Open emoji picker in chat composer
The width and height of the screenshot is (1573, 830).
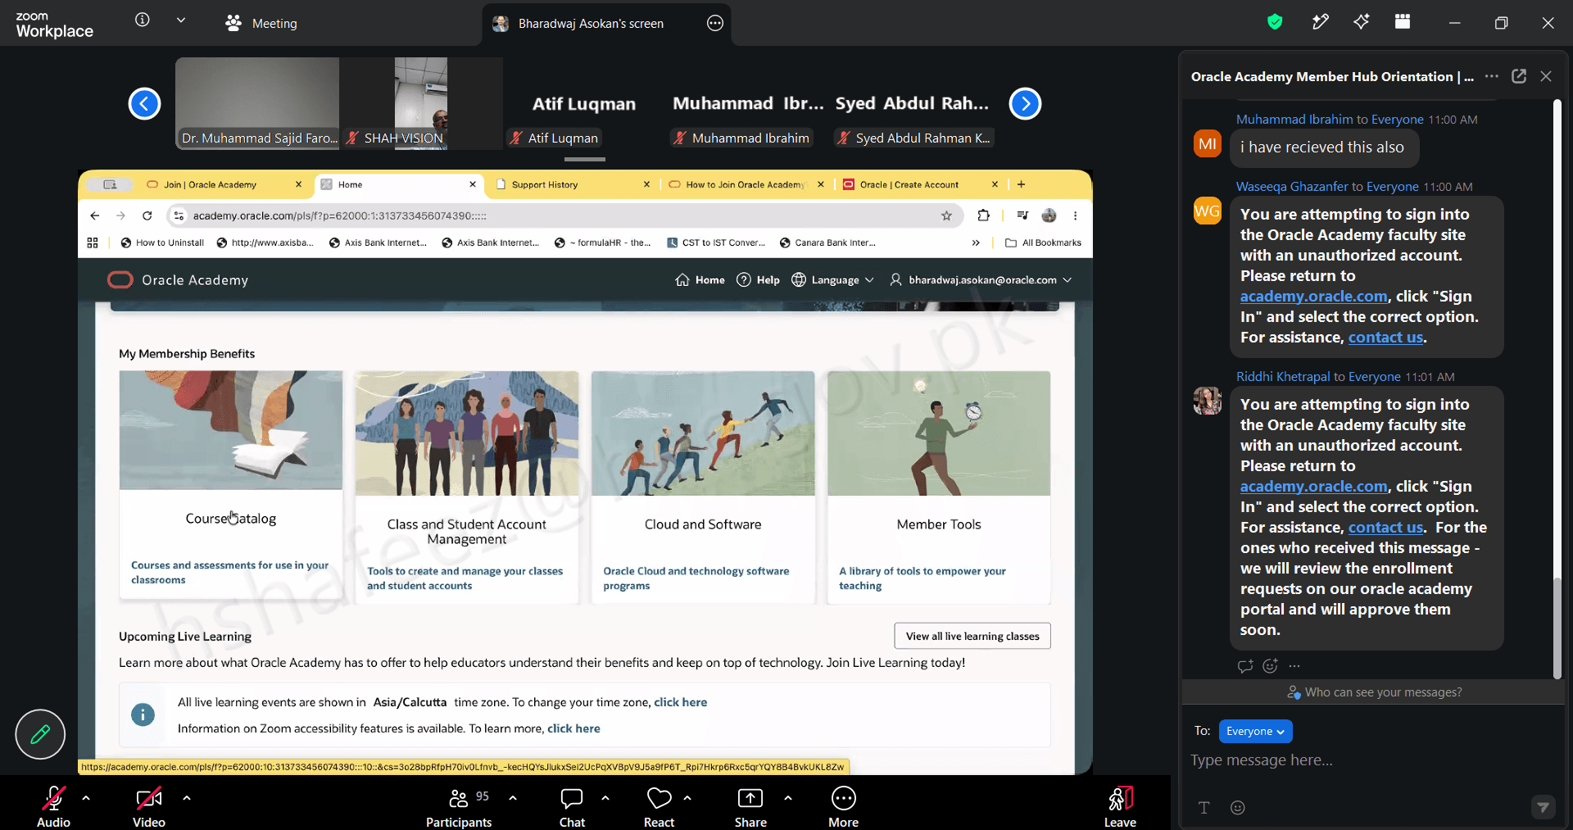pyautogui.click(x=1238, y=808)
